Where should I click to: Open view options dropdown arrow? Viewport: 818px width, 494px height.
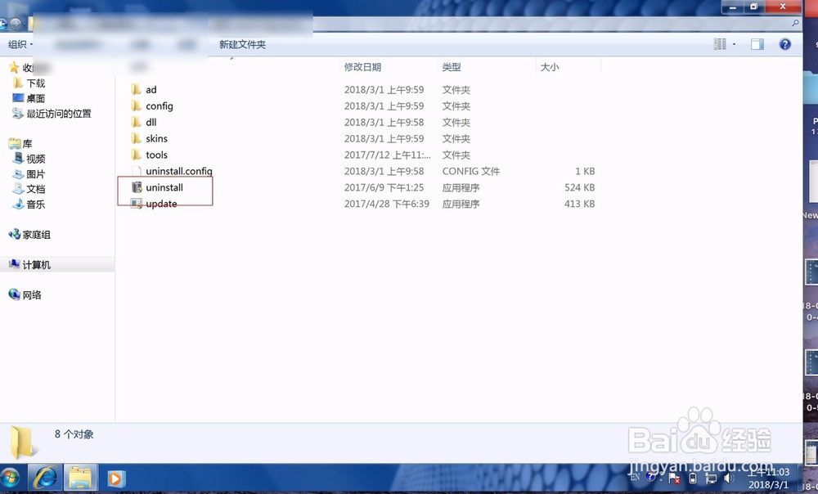pos(734,44)
